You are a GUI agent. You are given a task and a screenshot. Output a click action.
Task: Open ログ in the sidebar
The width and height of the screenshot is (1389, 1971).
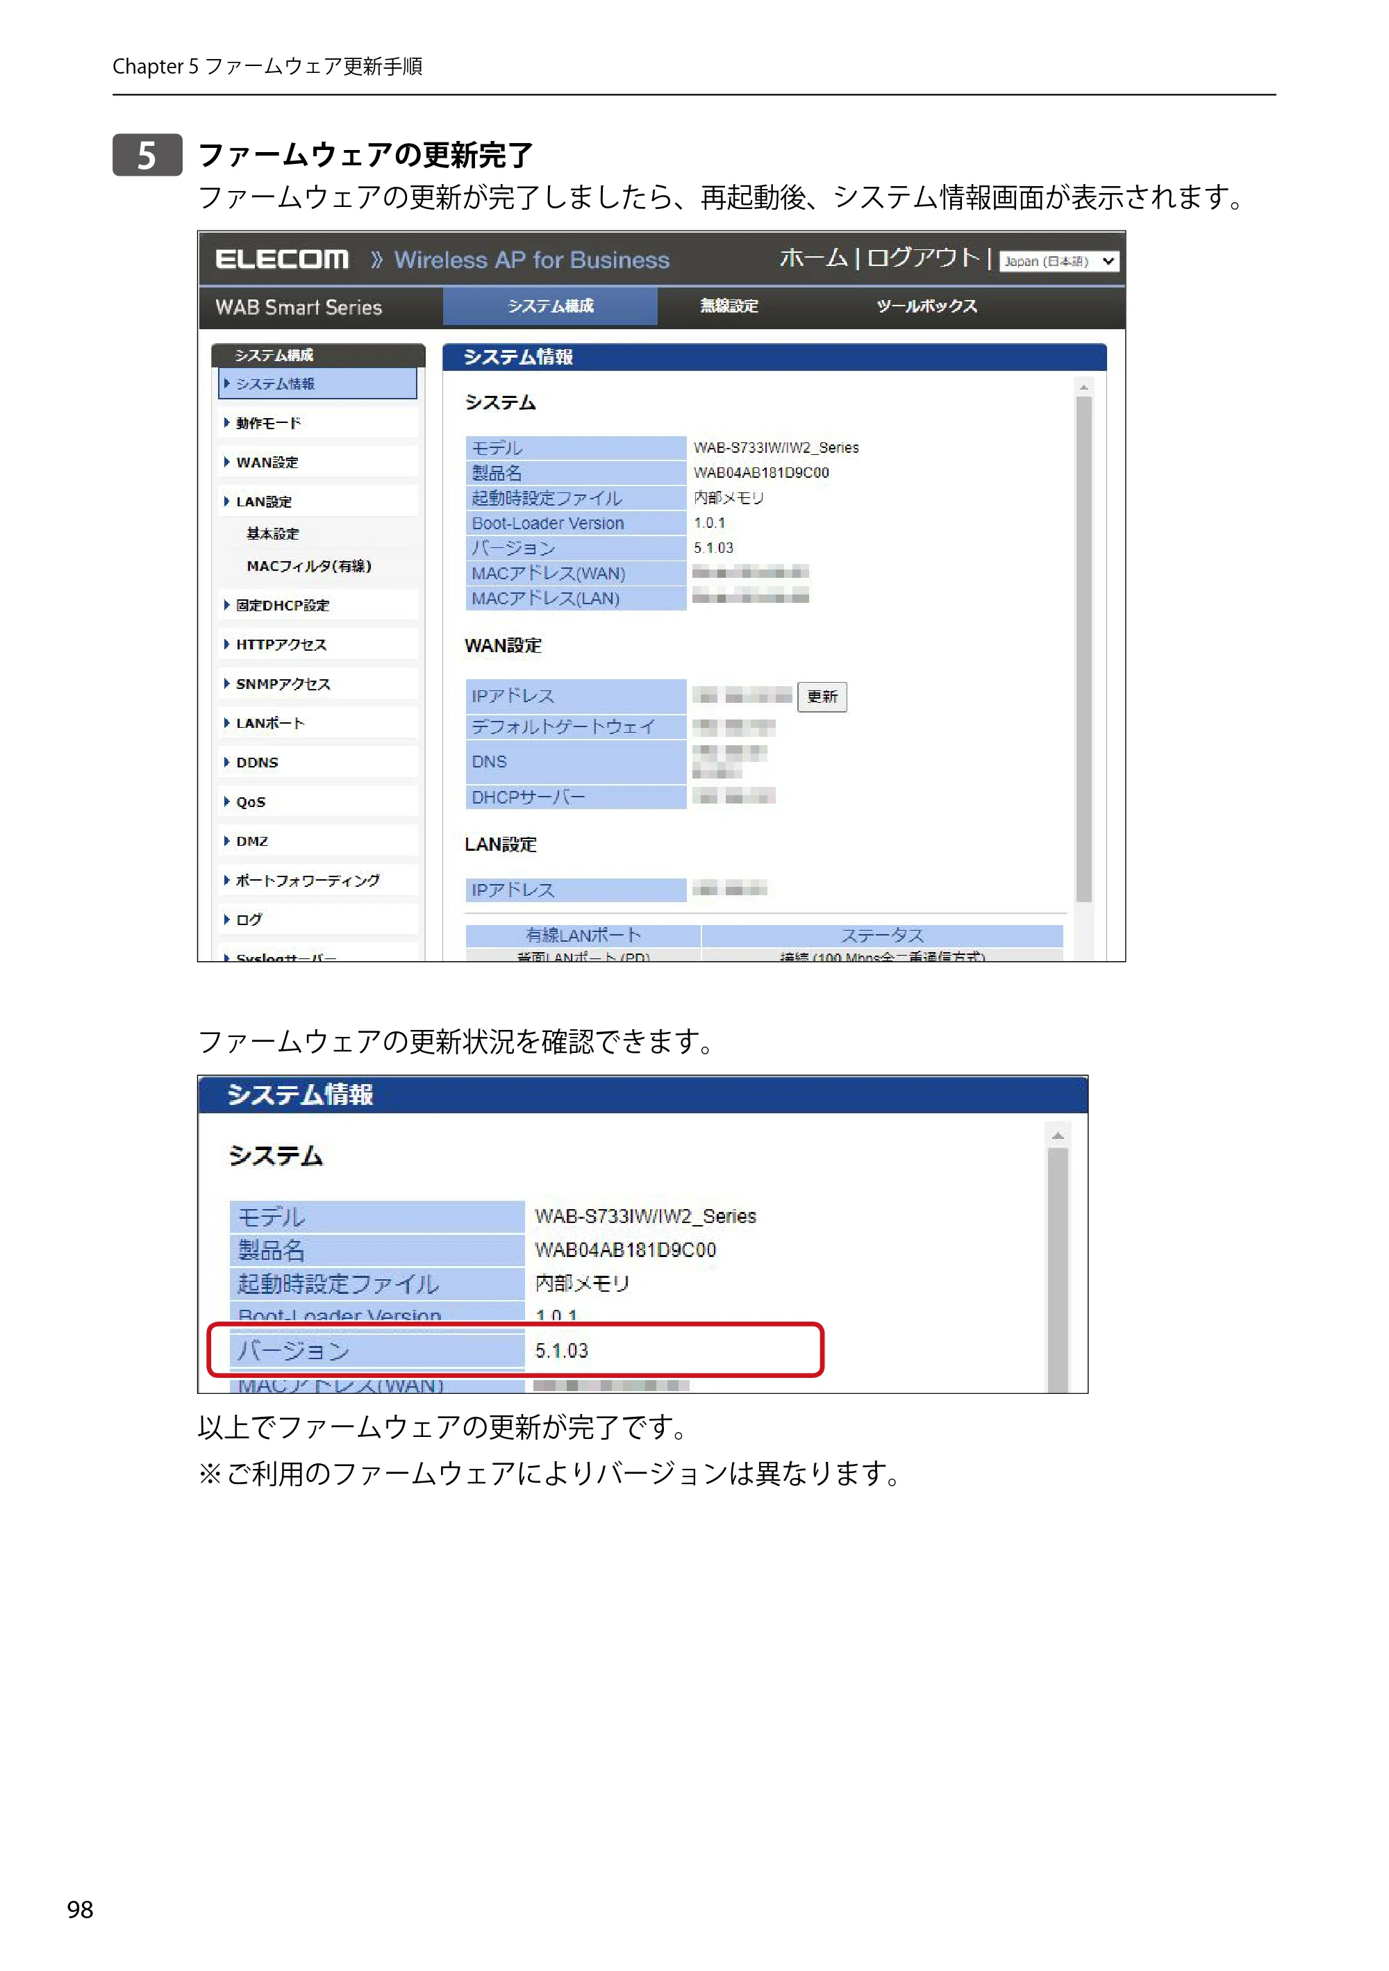[x=317, y=920]
